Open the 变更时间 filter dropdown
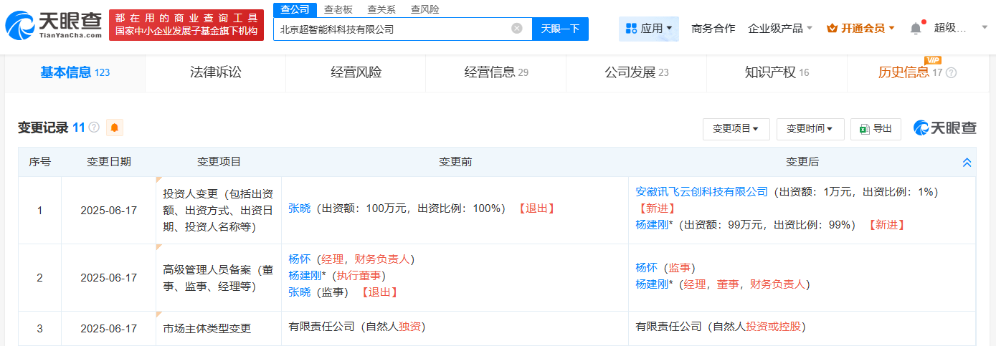Viewport: 996px width, 346px height. point(810,129)
